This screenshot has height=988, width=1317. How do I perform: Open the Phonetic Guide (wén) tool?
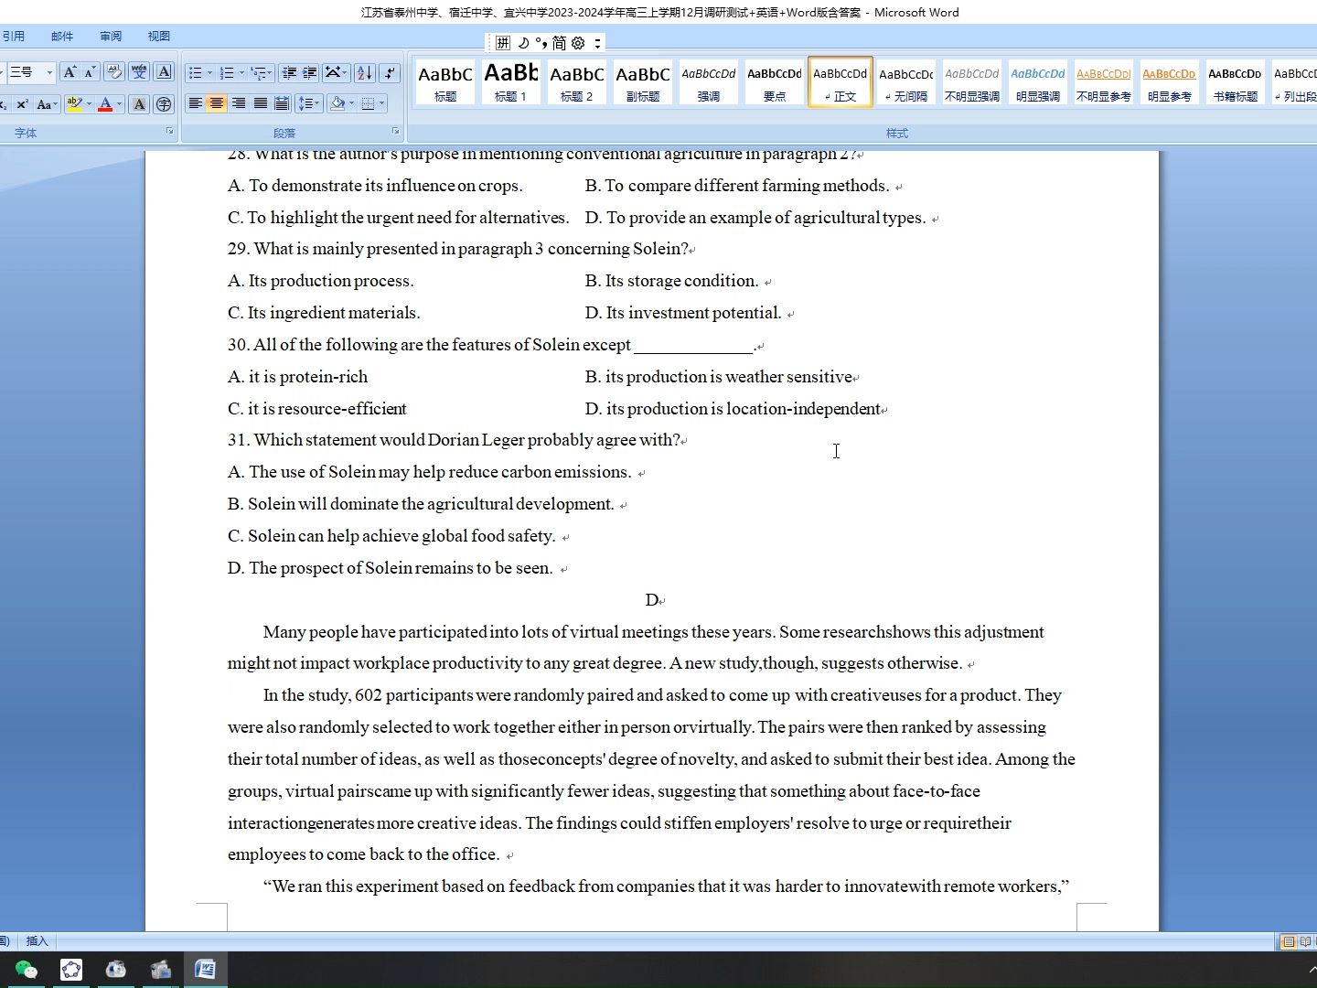[139, 72]
